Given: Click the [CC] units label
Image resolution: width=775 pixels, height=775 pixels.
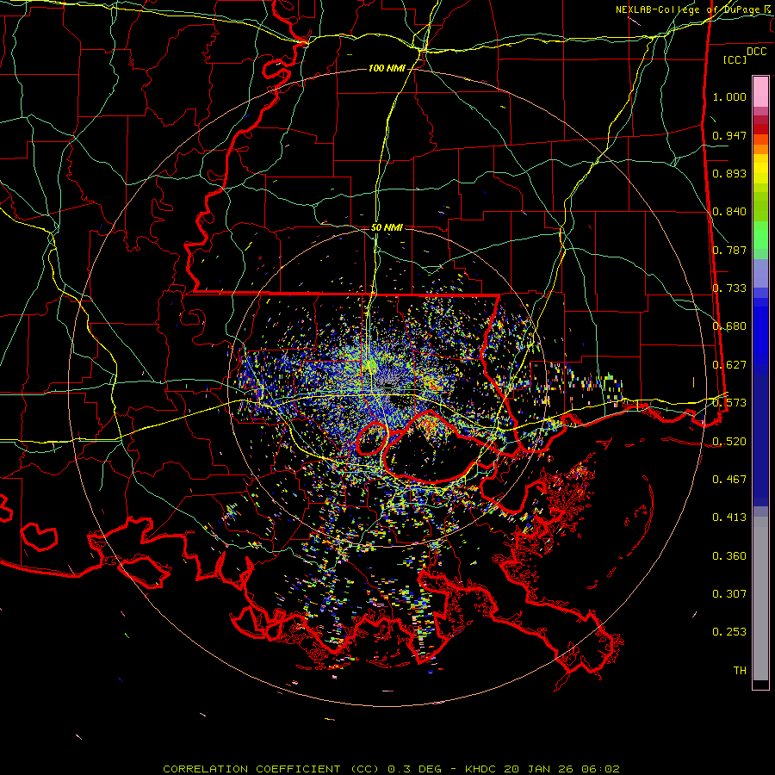Looking at the screenshot, I should 735,59.
